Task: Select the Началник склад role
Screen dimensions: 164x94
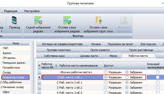Action: click(x=16, y=87)
